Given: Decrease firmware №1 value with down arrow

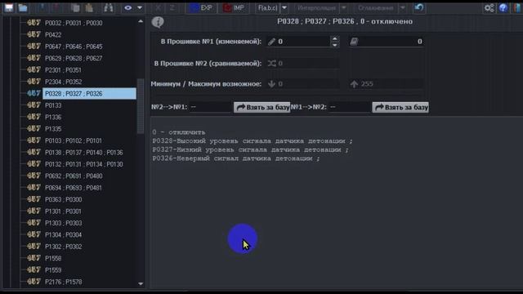Looking at the screenshot, I should click(334, 44).
